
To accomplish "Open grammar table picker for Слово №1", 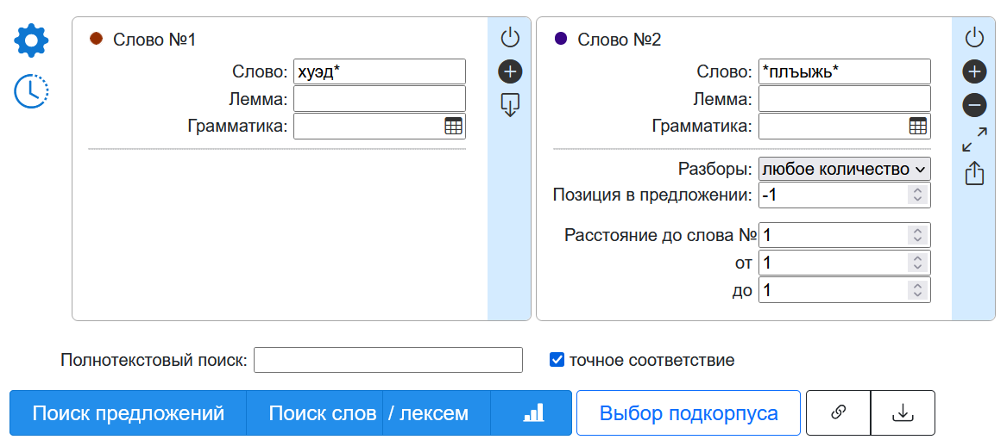I will tap(453, 127).
